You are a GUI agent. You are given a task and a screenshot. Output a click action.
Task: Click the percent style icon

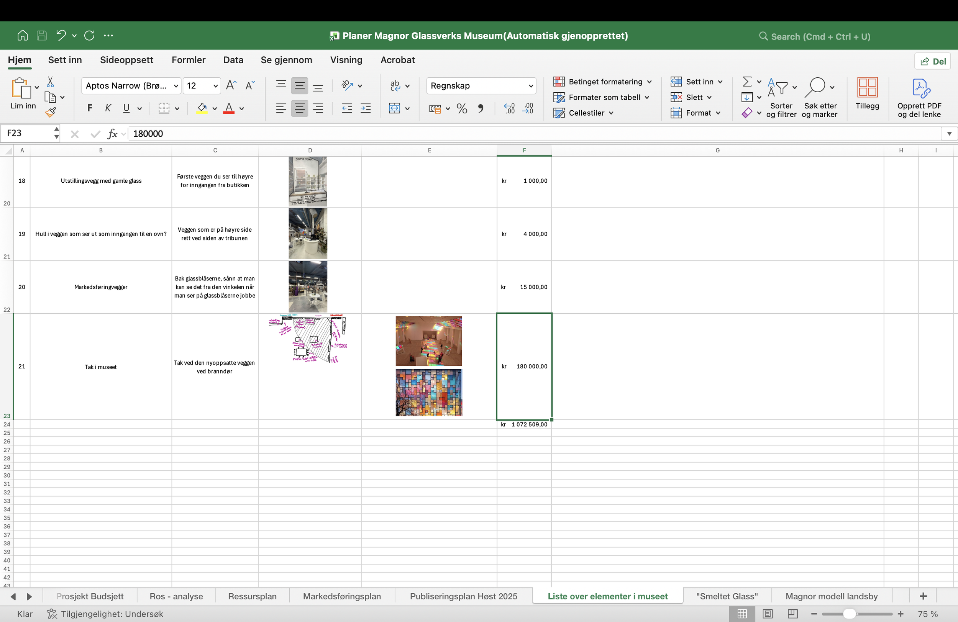[462, 109]
